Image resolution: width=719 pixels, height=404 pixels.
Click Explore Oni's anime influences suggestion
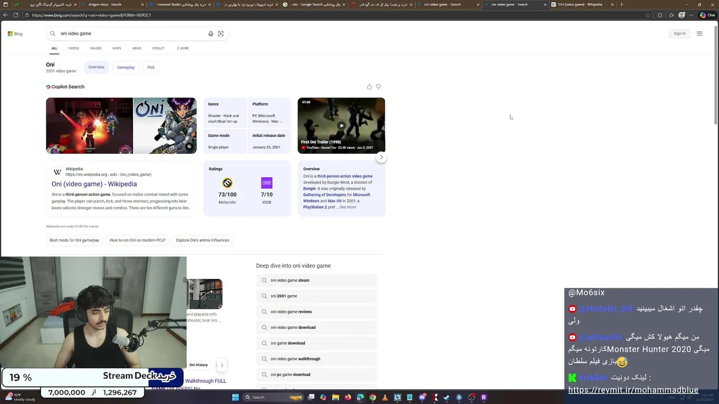pos(203,240)
